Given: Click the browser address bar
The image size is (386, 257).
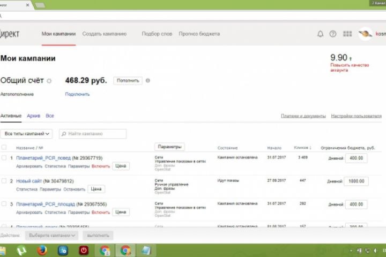Looking at the screenshot, I should point(193,16).
